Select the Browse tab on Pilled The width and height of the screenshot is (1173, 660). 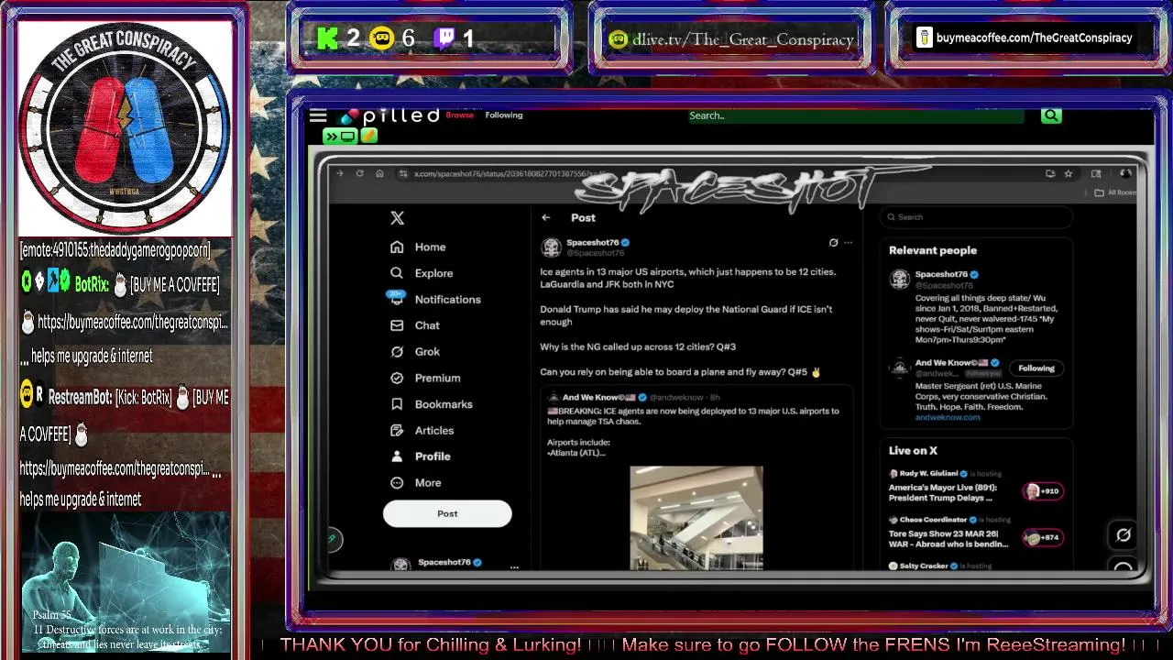click(x=459, y=115)
